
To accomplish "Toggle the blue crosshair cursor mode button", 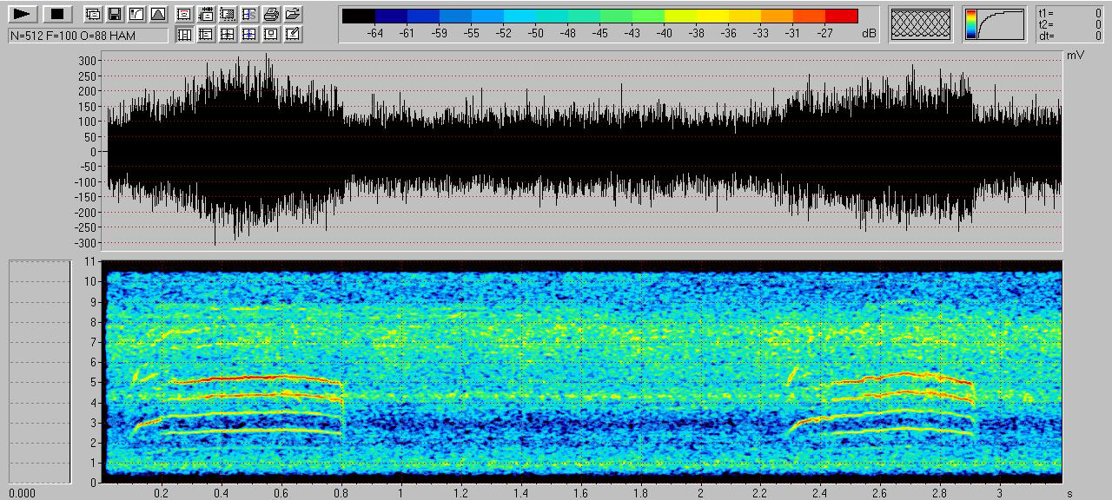I will tap(249, 35).
